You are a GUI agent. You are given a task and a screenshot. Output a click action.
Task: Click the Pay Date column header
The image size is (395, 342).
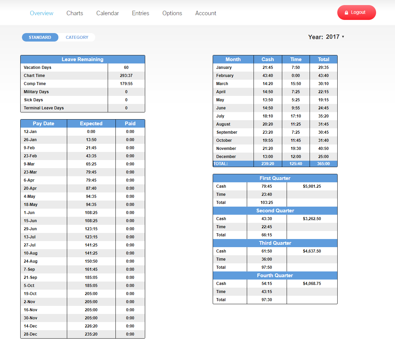pos(44,124)
